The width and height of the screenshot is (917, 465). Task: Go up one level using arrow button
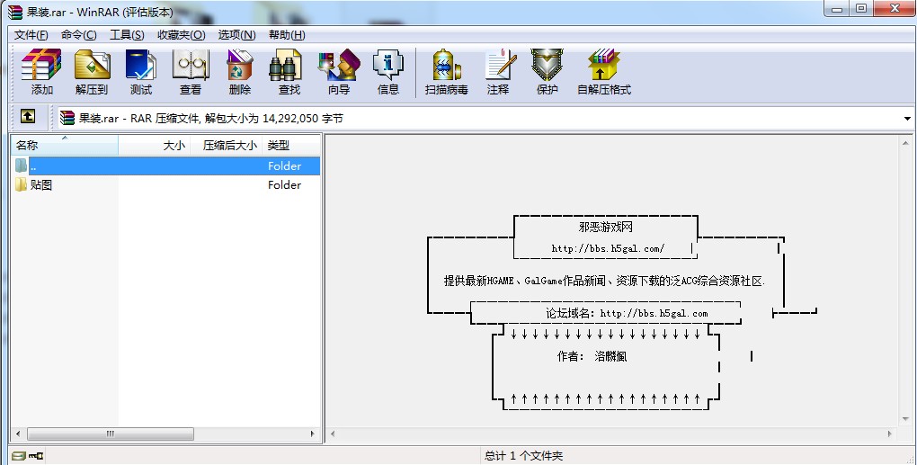coord(28,117)
